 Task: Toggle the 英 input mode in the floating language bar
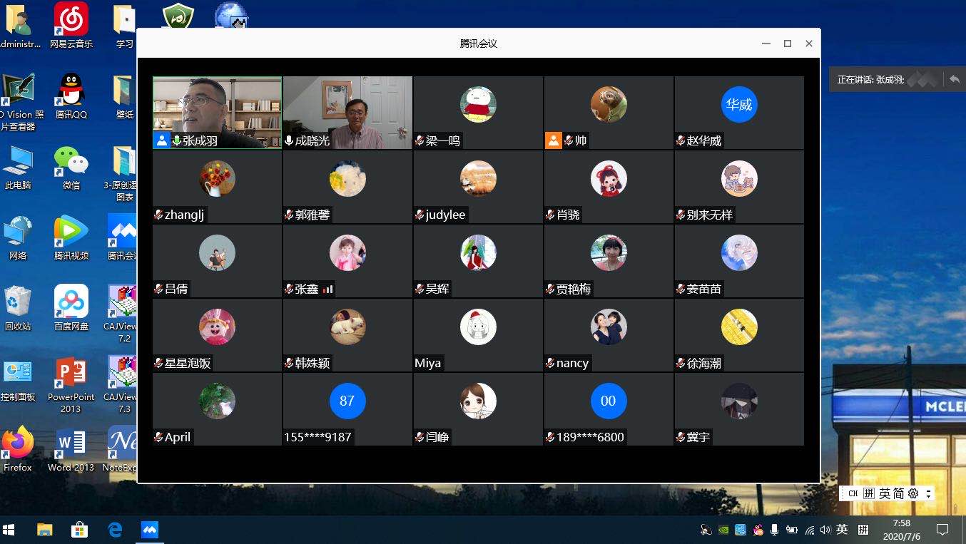point(885,493)
